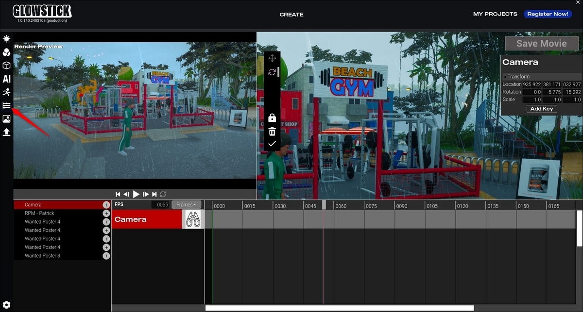Click Register Now! button
The width and height of the screenshot is (583, 312).
click(x=548, y=14)
